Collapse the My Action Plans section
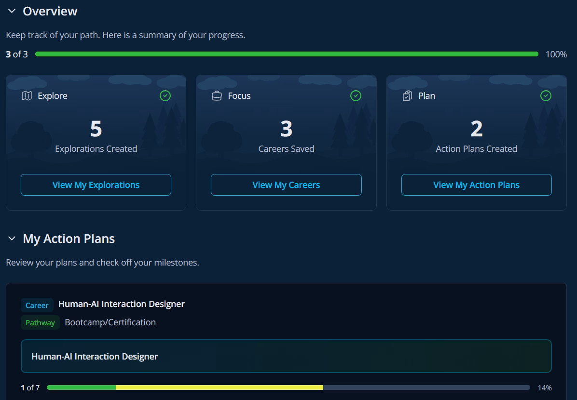 (x=11, y=238)
